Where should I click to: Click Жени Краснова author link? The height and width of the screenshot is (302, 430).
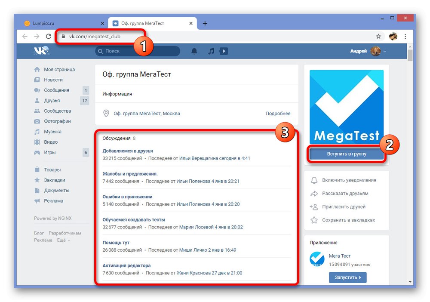tap(193, 273)
